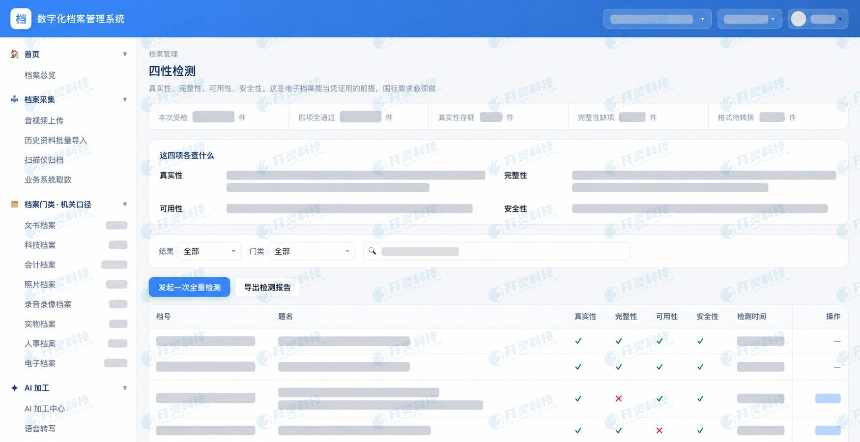Click 导出检测报告 button

pyautogui.click(x=267, y=287)
